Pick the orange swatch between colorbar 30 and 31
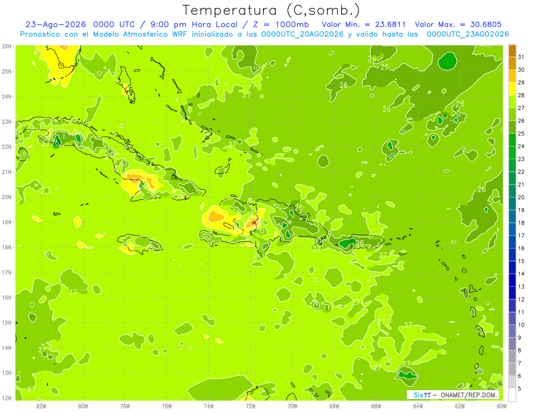Image resolution: width=533 pixels, height=412 pixels. tap(512, 64)
